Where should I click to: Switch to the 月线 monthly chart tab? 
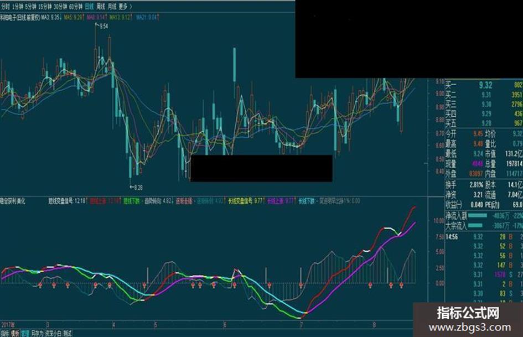(x=111, y=6)
